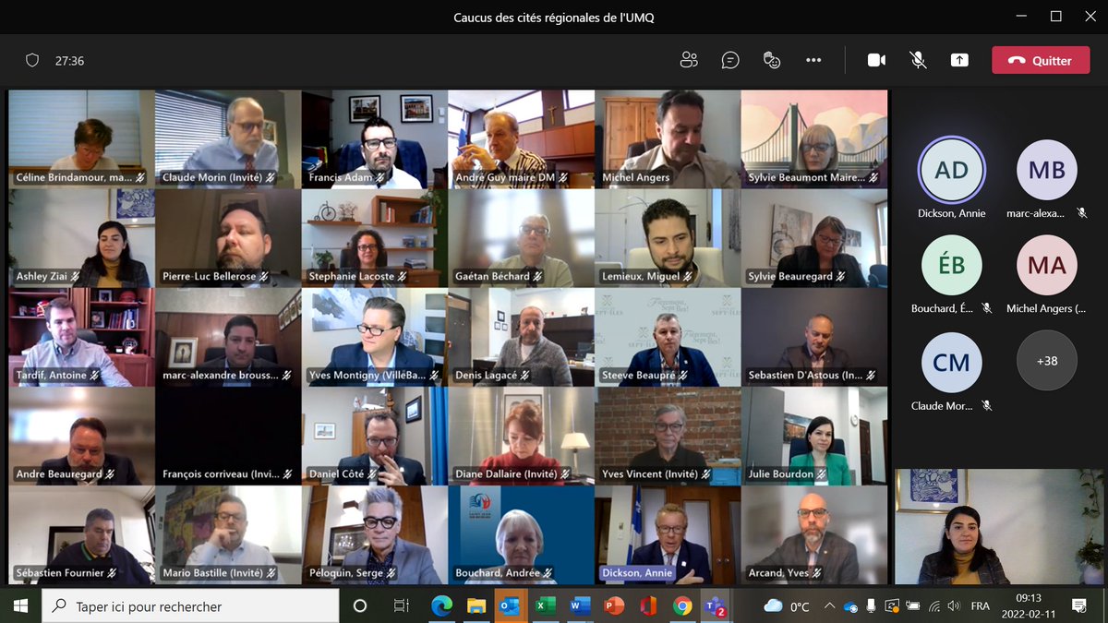Open the reactions icon
This screenshot has width=1108, height=623.
[x=772, y=60]
